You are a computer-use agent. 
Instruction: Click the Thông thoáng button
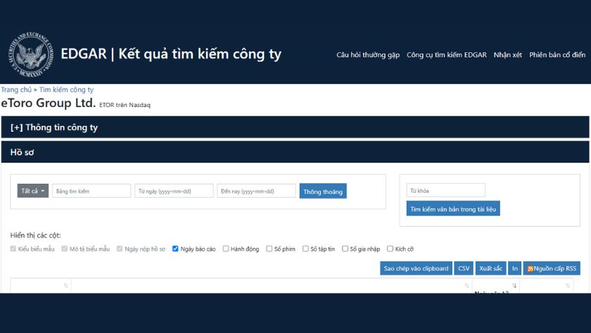click(x=323, y=191)
